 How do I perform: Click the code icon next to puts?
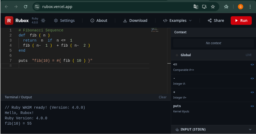[x=252, y=106]
